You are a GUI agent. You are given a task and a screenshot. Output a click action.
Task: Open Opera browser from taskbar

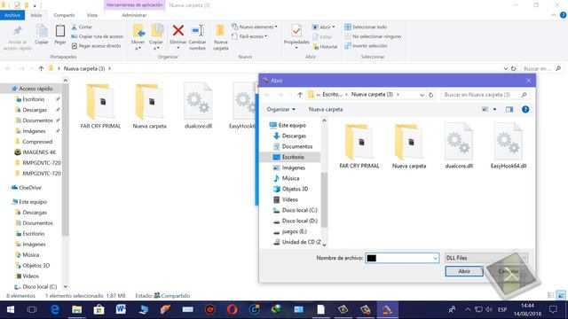pos(233,309)
